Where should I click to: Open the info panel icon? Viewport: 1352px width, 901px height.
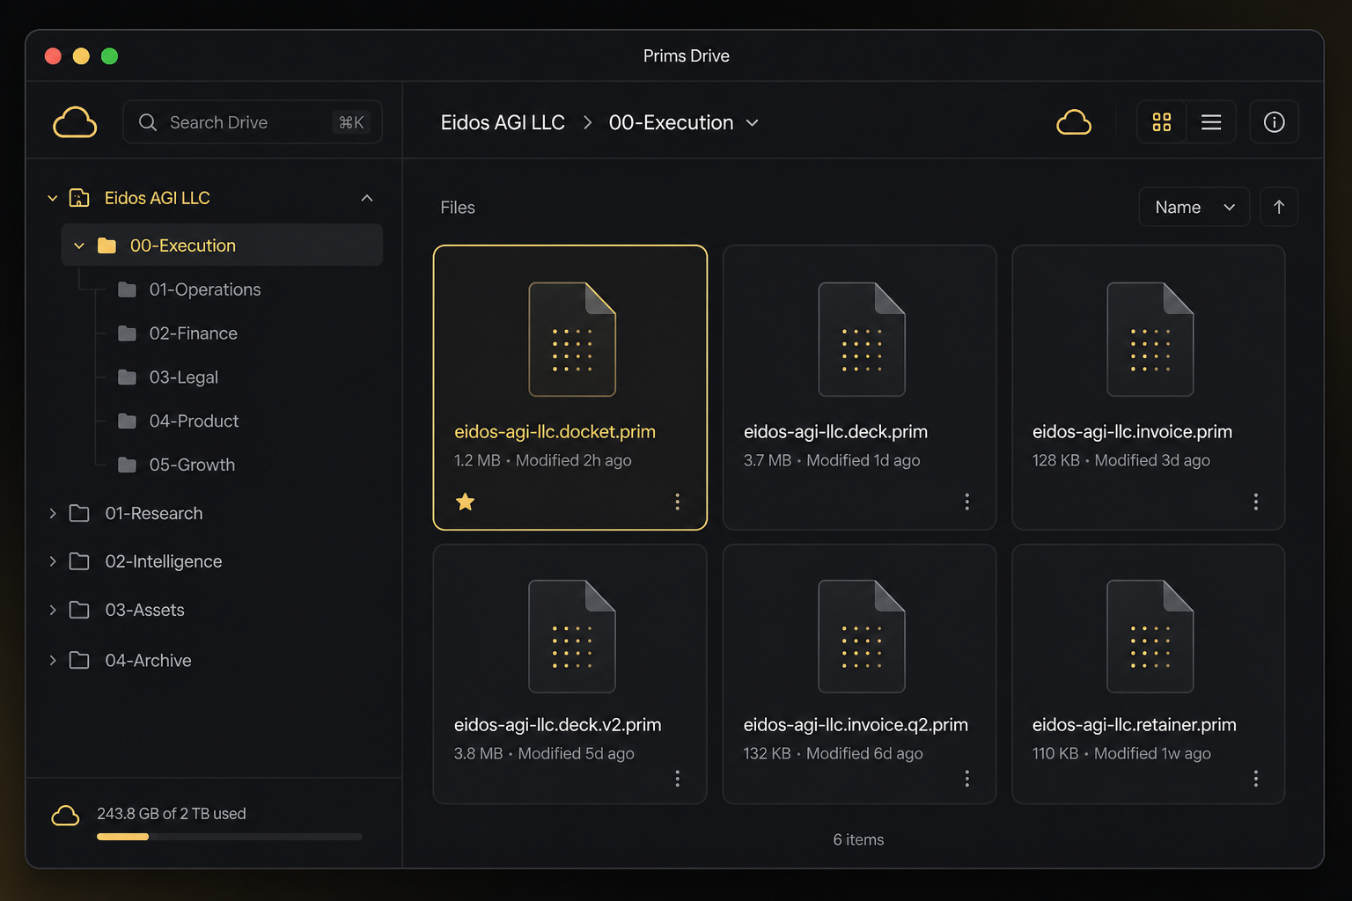point(1274,122)
